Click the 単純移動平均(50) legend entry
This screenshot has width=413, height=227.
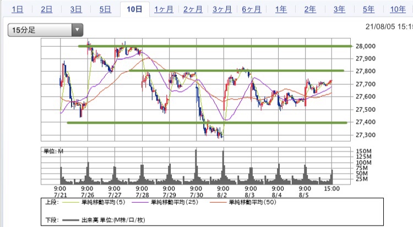[x=243, y=202]
